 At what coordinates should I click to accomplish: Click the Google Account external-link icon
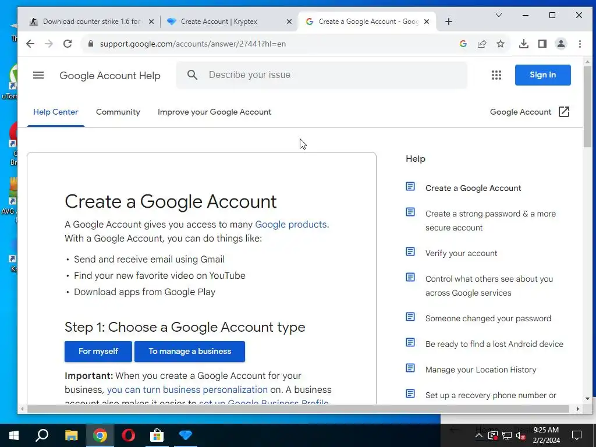pos(564,112)
